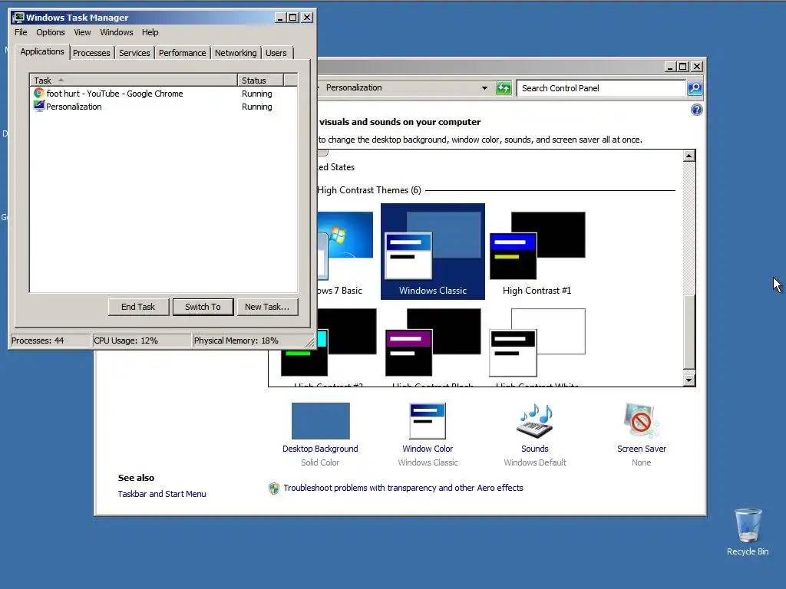The width and height of the screenshot is (786, 589).
Task: Click the Desktop Background label link
Action: pyautogui.click(x=320, y=449)
